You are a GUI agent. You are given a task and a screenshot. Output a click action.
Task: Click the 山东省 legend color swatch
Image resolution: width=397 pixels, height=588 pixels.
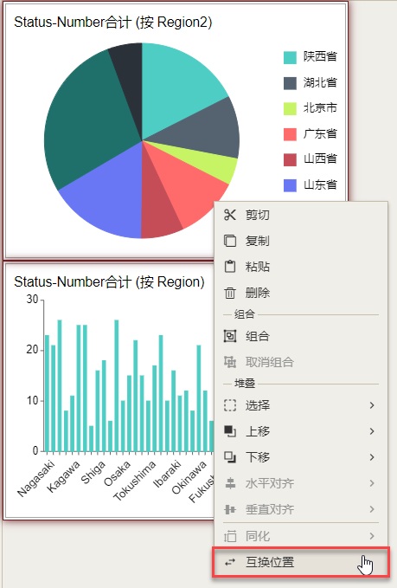pyautogui.click(x=290, y=185)
